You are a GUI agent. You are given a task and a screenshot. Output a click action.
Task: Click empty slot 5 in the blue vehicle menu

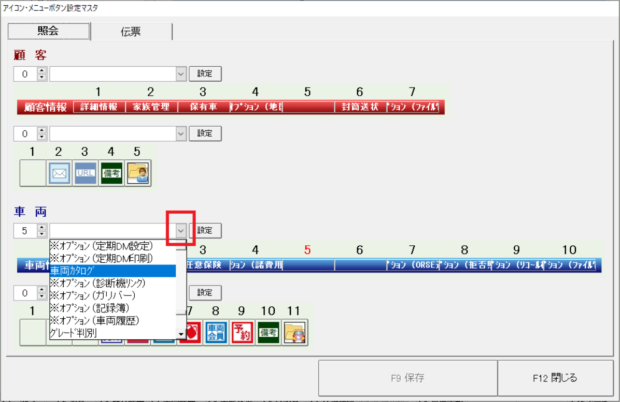point(308,265)
